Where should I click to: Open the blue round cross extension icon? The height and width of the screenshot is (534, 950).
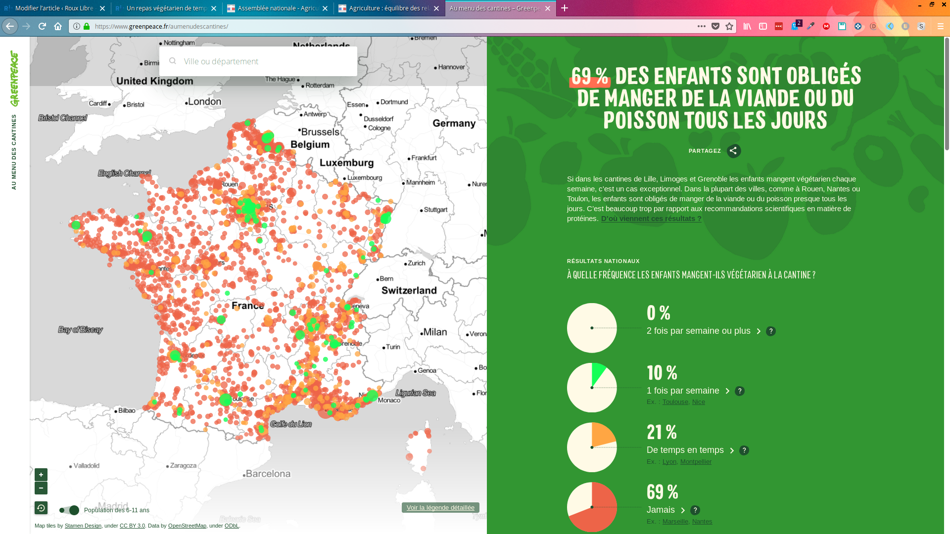pyautogui.click(x=858, y=26)
